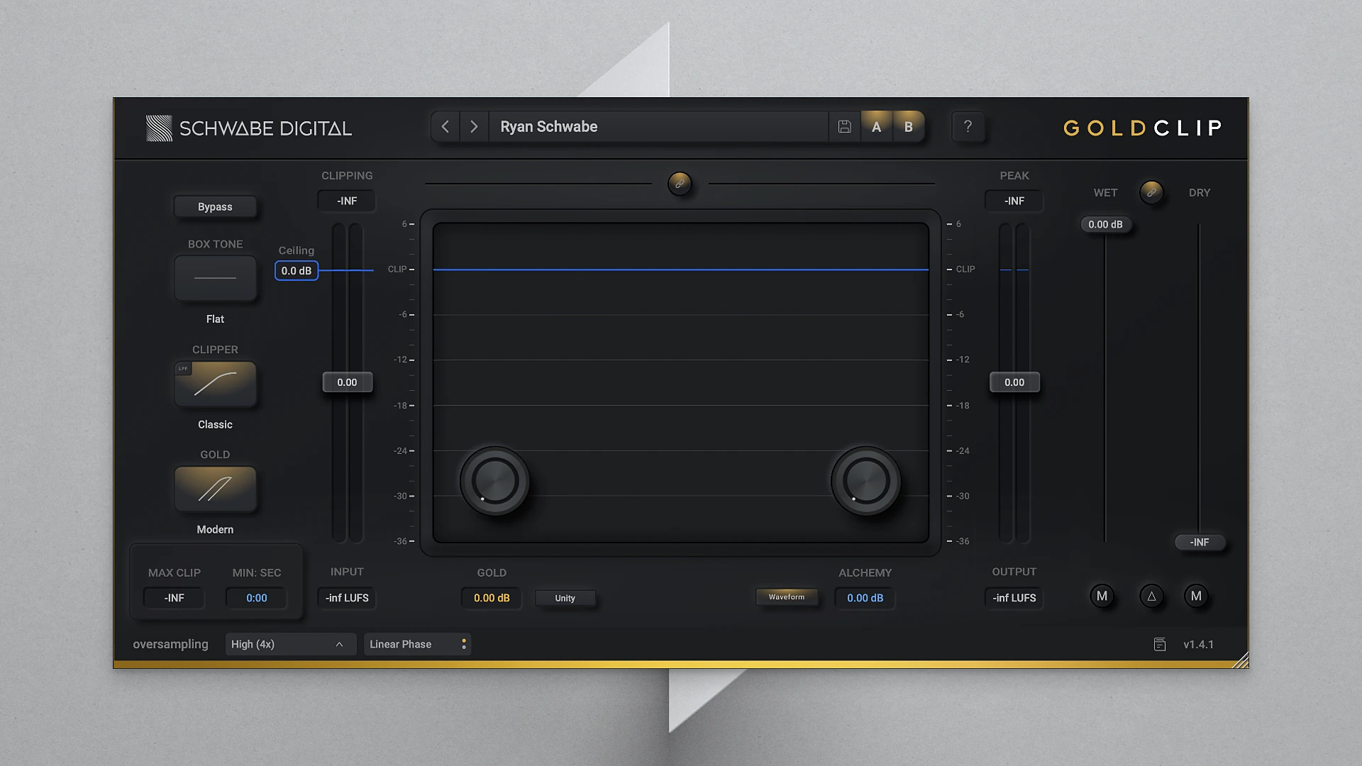Click the Waveform display button
The height and width of the screenshot is (766, 1362).
786,597
